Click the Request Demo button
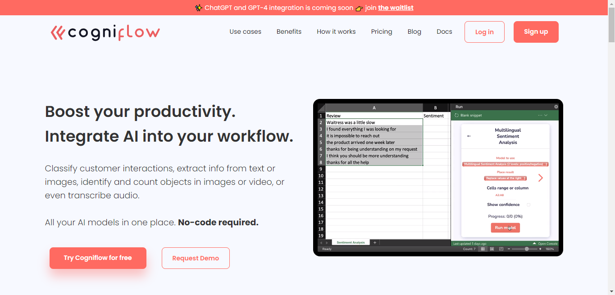Image resolution: width=615 pixels, height=295 pixels. (196, 258)
